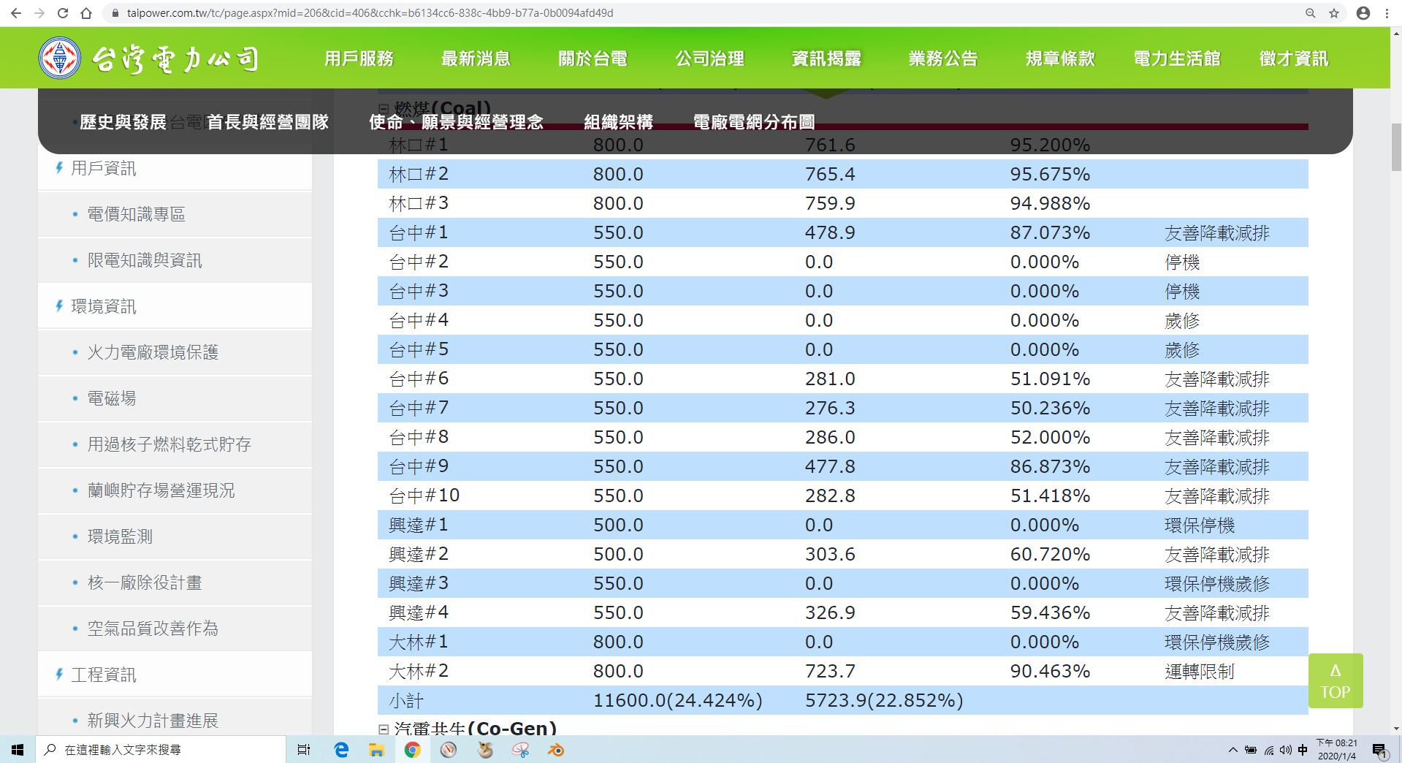The width and height of the screenshot is (1402, 763).
Task: Open notification center icon
Action: tap(1379, 750)
